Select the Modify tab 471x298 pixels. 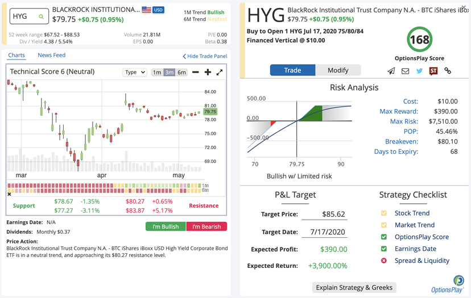click(338, 70)
